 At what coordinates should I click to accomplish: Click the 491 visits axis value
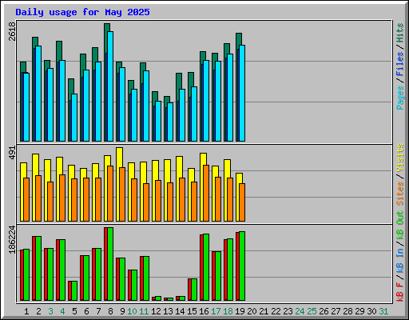(12, 153)
